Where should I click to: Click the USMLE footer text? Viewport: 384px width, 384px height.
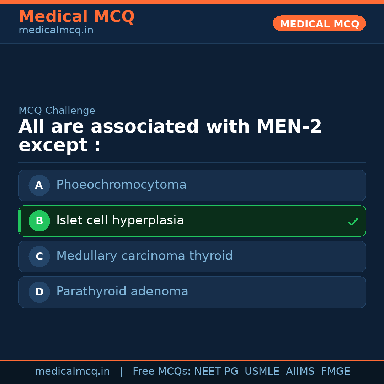tap(262, 372)
